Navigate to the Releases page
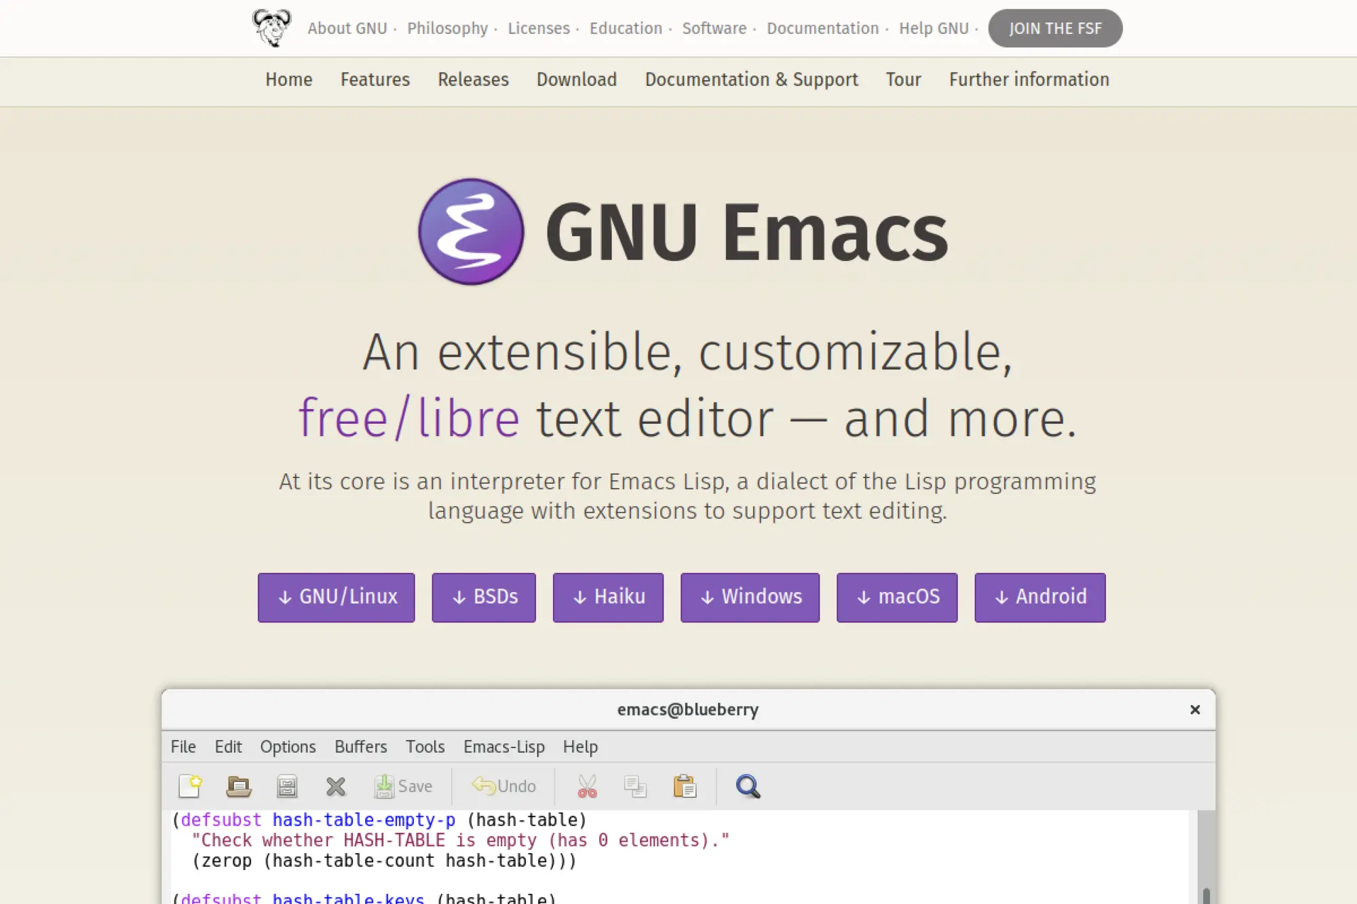 (473, 79)
